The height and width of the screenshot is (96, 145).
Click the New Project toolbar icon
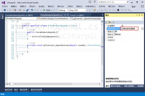click(x=15, y=10)
